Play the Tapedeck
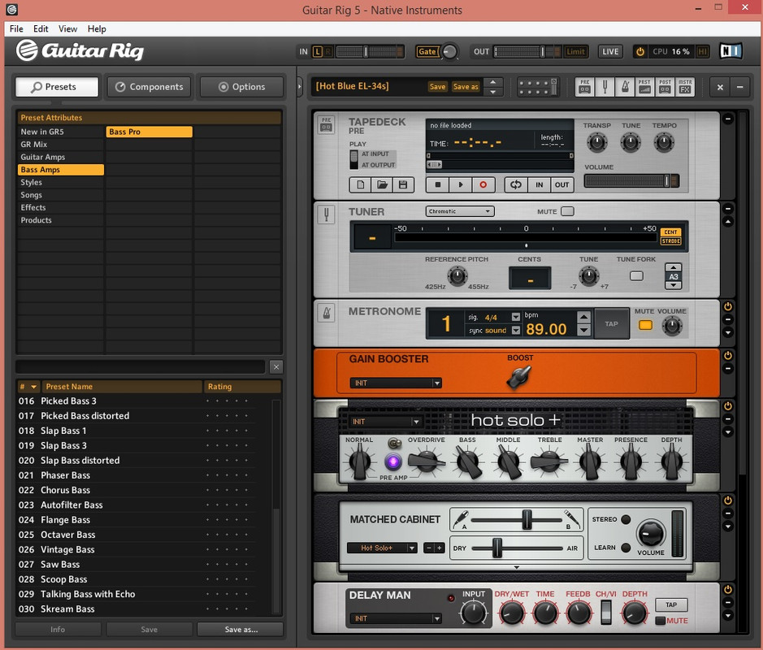 click(461, 185)
